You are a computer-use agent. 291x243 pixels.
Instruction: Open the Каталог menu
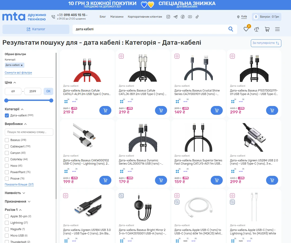36,29
